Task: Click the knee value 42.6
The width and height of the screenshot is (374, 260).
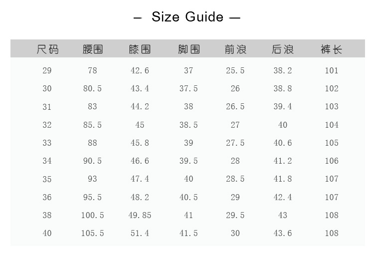Action: (140, 70)
